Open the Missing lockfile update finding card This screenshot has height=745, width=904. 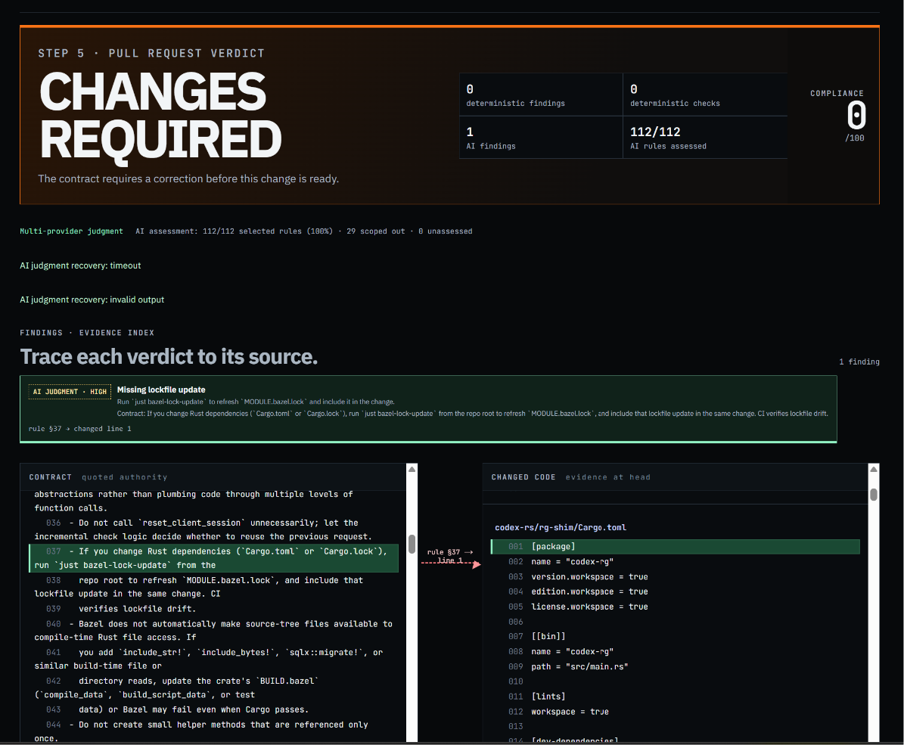click(427, 409)
